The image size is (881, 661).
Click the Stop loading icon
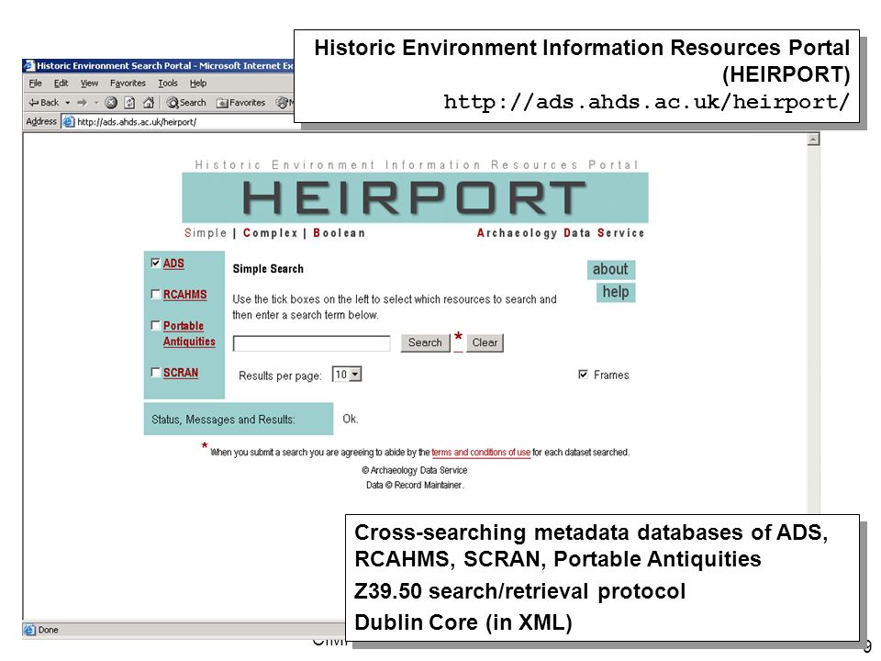(111, 102)
